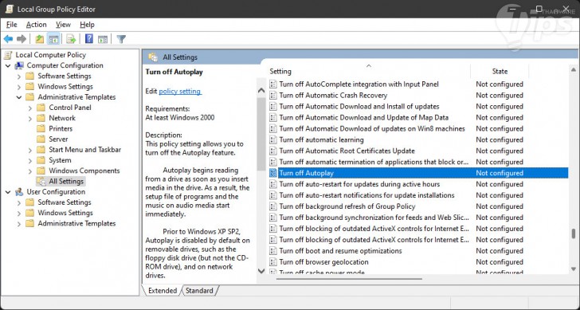The image size is (580, 310).
Task: Expand the Control Panel folder
Action: pos(30,108)
